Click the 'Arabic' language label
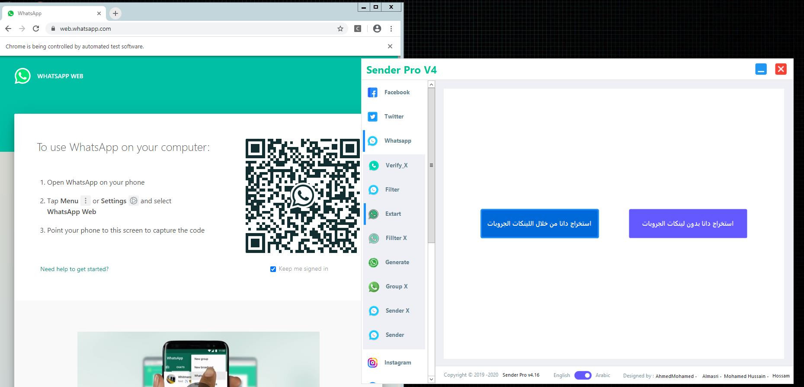The width and height of the screenshot is (804, 387). click(x=603, y=375)
